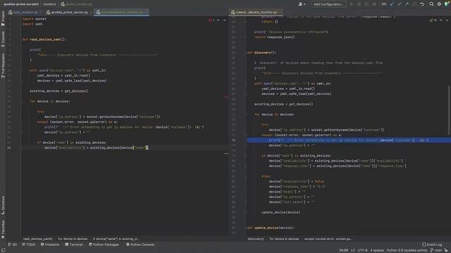This screenshot has height=253, width=451.
Task: Open the Python Packages tool window
Action: coord(104,245)
